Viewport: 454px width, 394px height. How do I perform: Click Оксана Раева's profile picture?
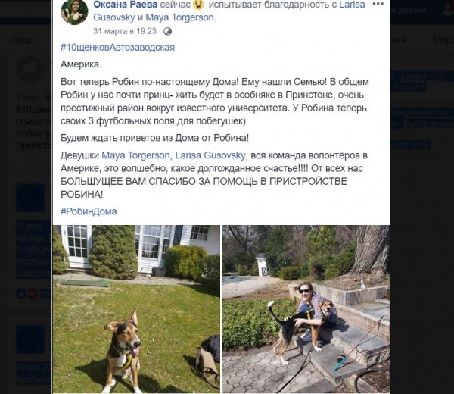pyautogui.click(x=74, y=11)
